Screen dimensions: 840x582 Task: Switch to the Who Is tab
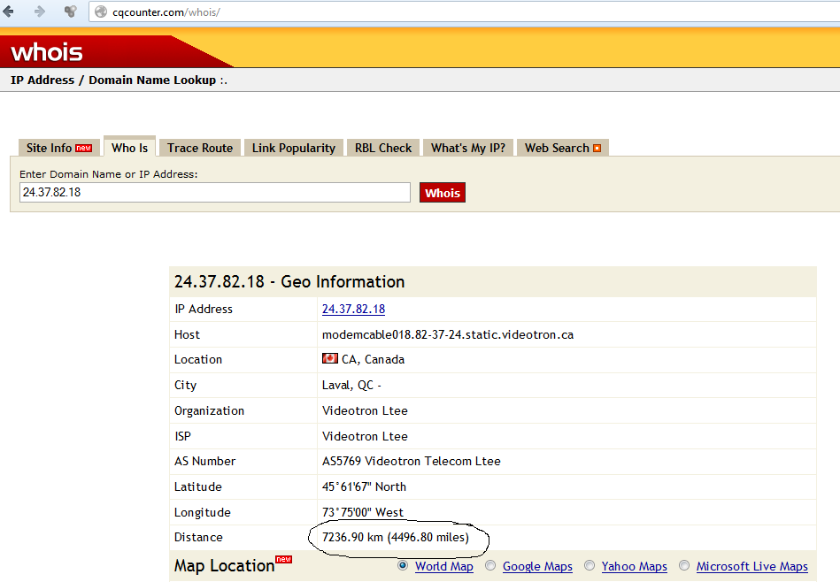click(x=129, y=147)
